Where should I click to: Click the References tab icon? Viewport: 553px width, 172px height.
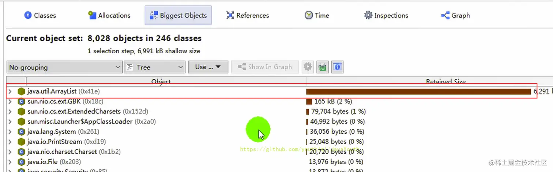[230, 15]
